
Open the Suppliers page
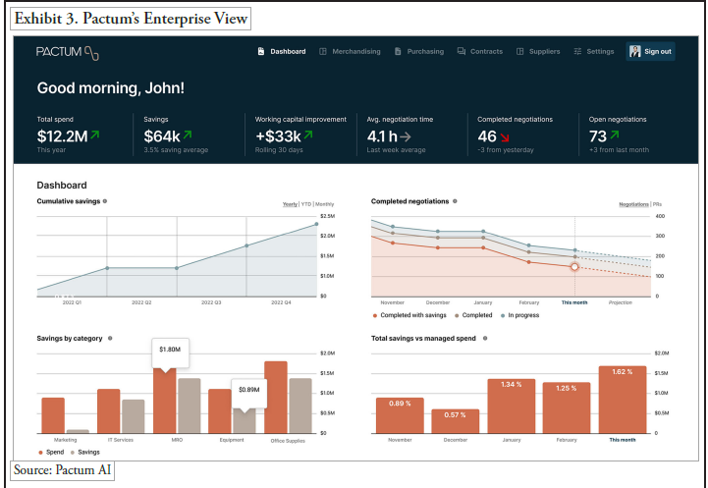[x=538, y=51]
